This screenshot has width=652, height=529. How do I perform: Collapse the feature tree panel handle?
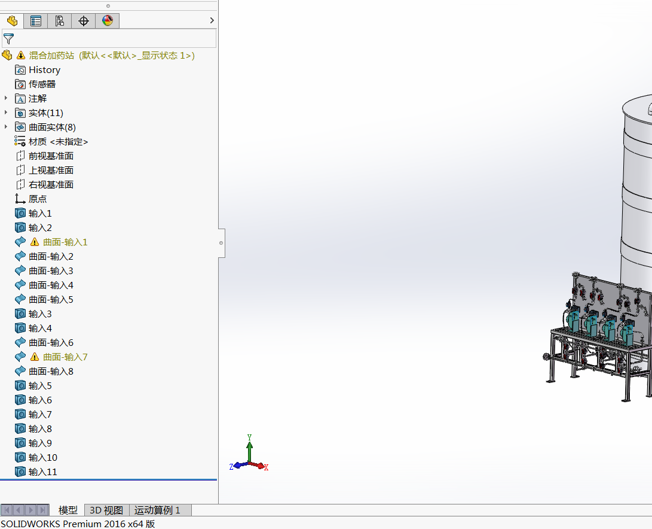[221, 243]
